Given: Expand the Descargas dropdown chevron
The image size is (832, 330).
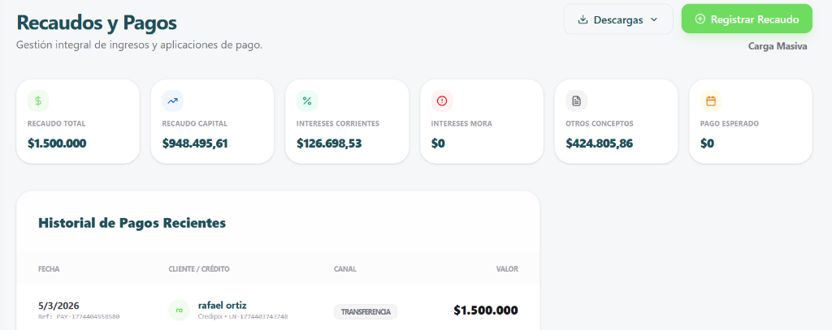Looking at the screenshot, I should [x=654, y=19].
